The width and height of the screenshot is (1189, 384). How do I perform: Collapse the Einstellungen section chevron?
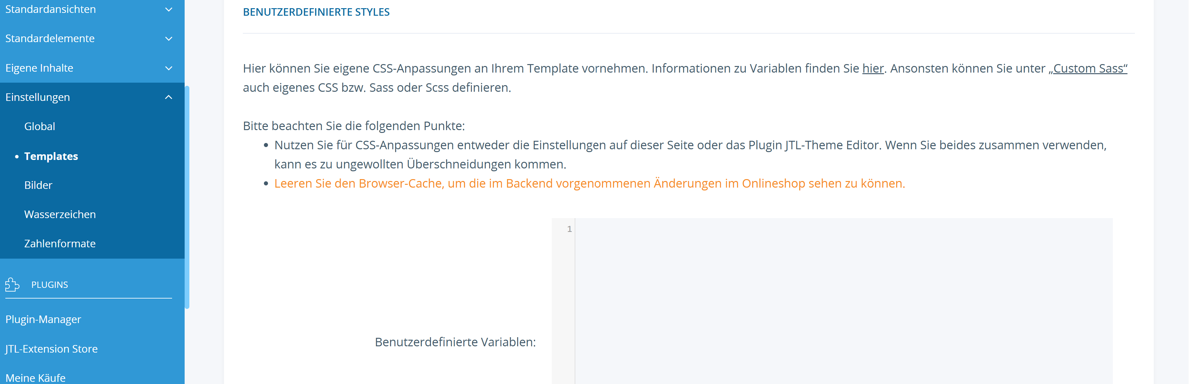169,97
